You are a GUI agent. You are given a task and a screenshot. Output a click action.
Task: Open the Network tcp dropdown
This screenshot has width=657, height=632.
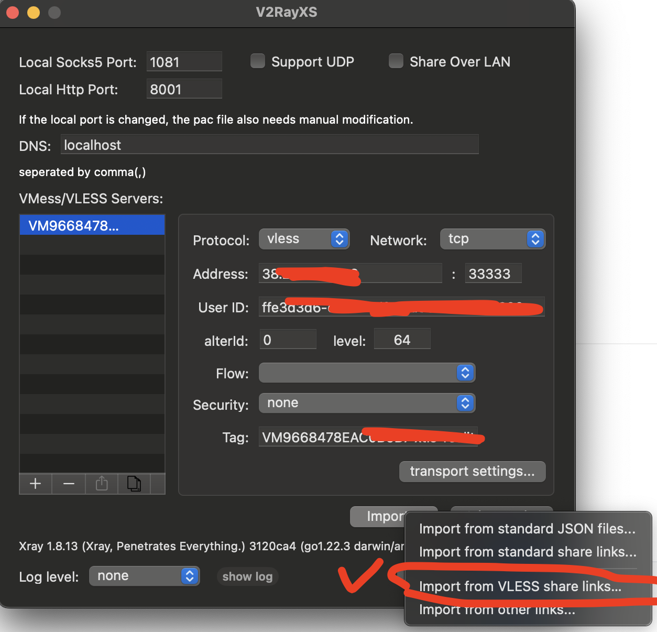pos(492,239)
